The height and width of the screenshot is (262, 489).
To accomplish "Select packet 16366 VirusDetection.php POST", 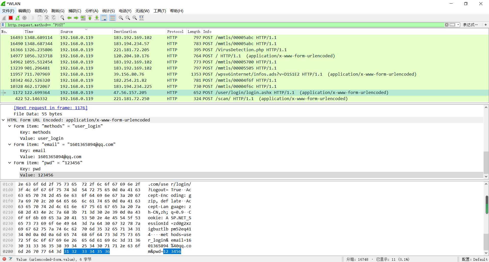I will tap(244, 50).
